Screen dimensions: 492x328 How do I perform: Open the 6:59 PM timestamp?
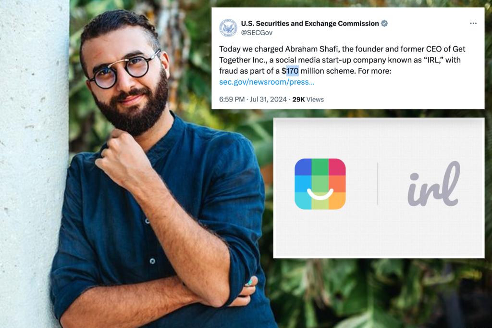232,99
